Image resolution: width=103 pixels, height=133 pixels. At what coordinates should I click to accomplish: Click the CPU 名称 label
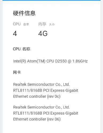(x=22, y=49)
